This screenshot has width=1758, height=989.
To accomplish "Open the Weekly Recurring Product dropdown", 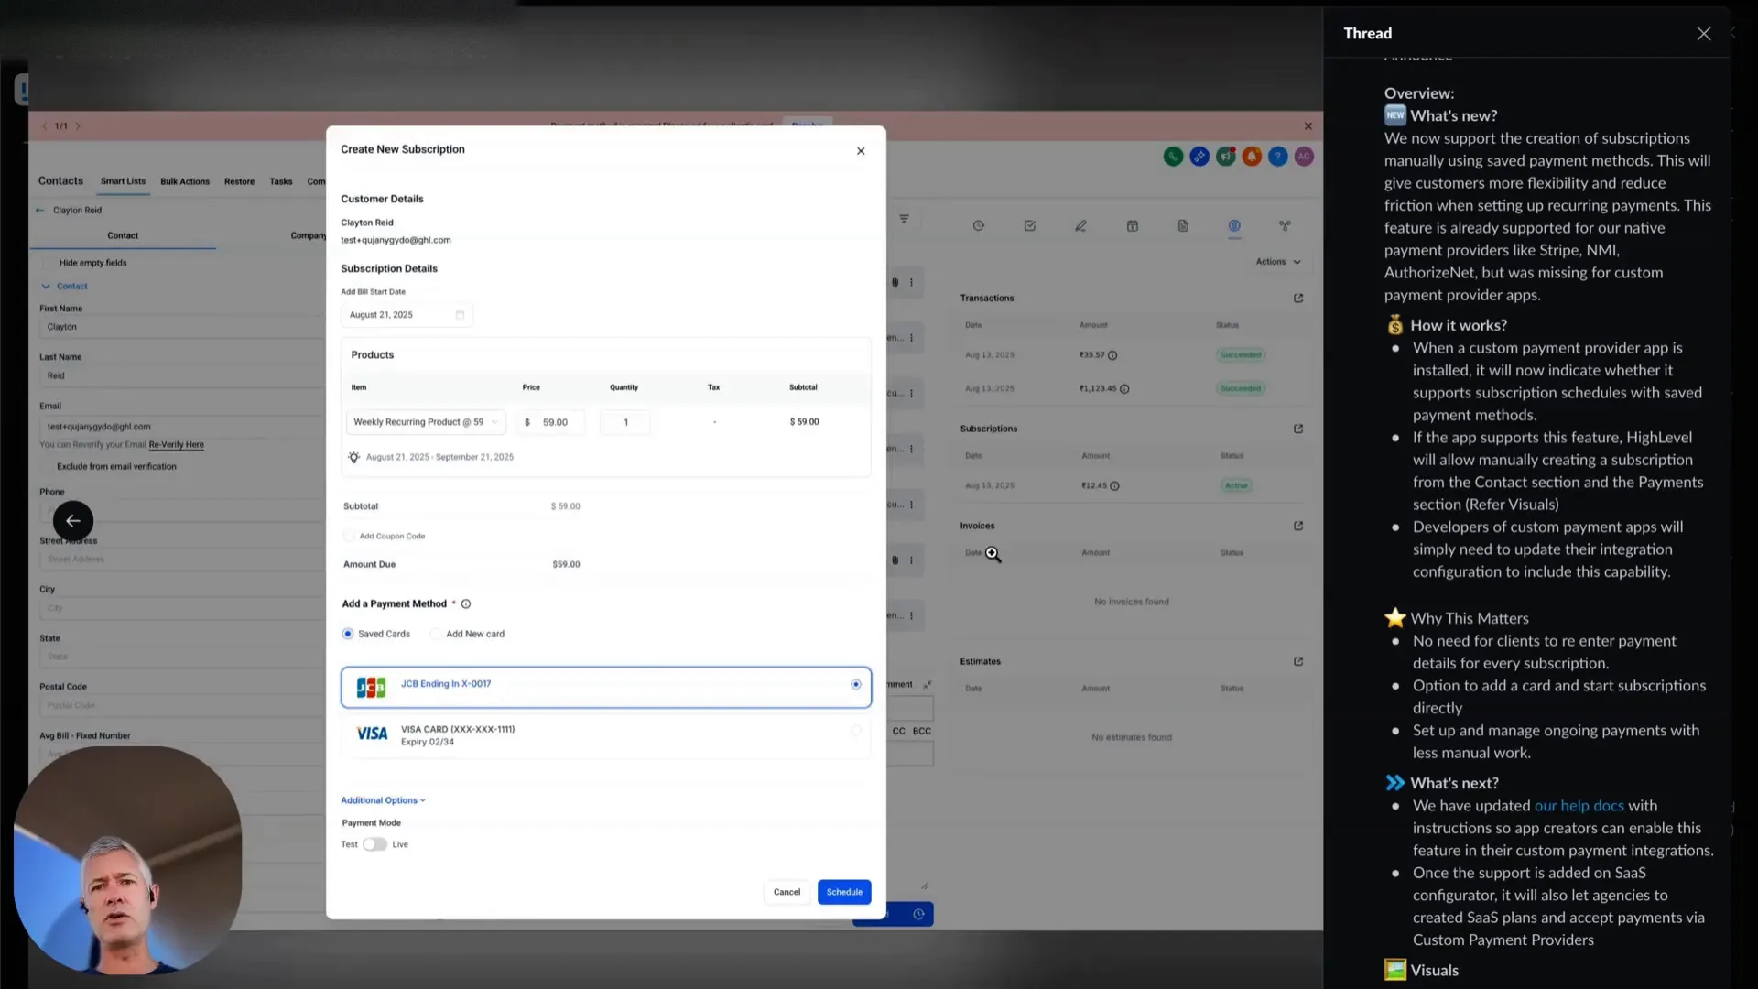I will 426,422.
